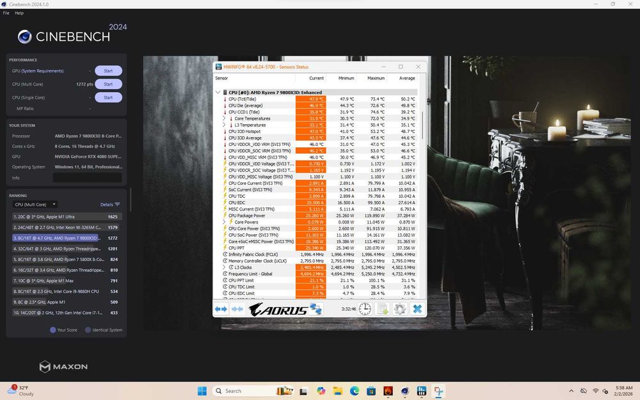Click the clock reset-timer icon in HWiNFO
The height and width of the screenshot is (400, 640).
tap(365, 309)
